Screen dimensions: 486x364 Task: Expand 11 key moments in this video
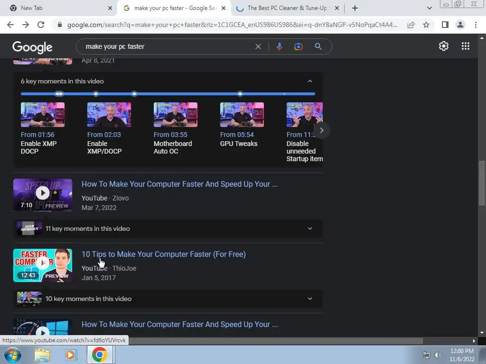tap(309, 229)
